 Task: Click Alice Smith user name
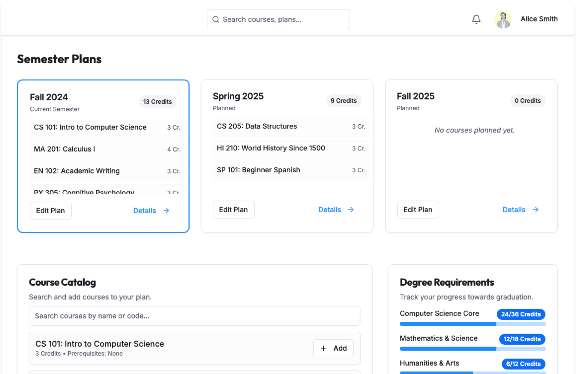click(539, 19)
